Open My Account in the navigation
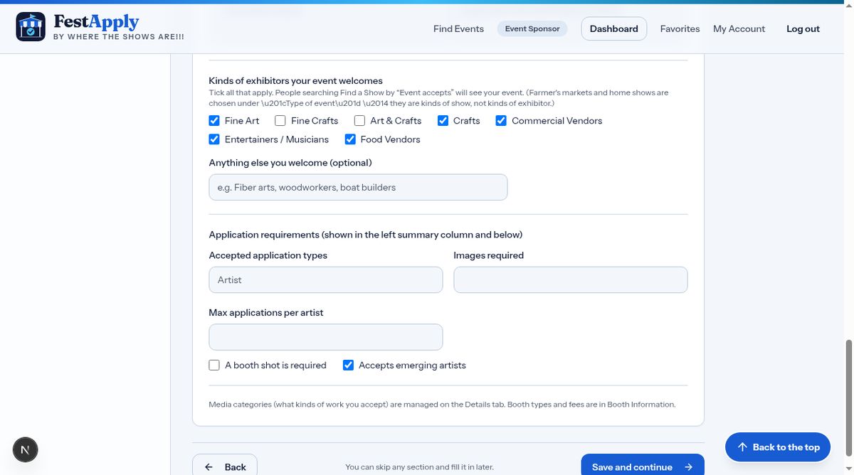Image resolution: width=854 pixels, height=475 pixels. pos(739,29)
